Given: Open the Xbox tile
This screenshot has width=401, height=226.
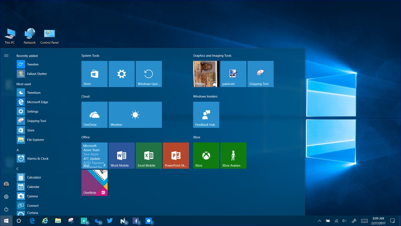Looking at the screenshot, I should [x=206, y=155].
